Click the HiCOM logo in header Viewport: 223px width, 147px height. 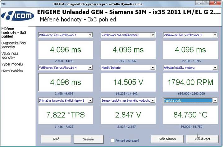tap(18, 16)
